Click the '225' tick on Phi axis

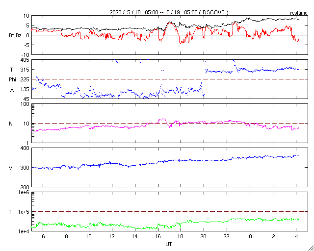tap(26, 79)
